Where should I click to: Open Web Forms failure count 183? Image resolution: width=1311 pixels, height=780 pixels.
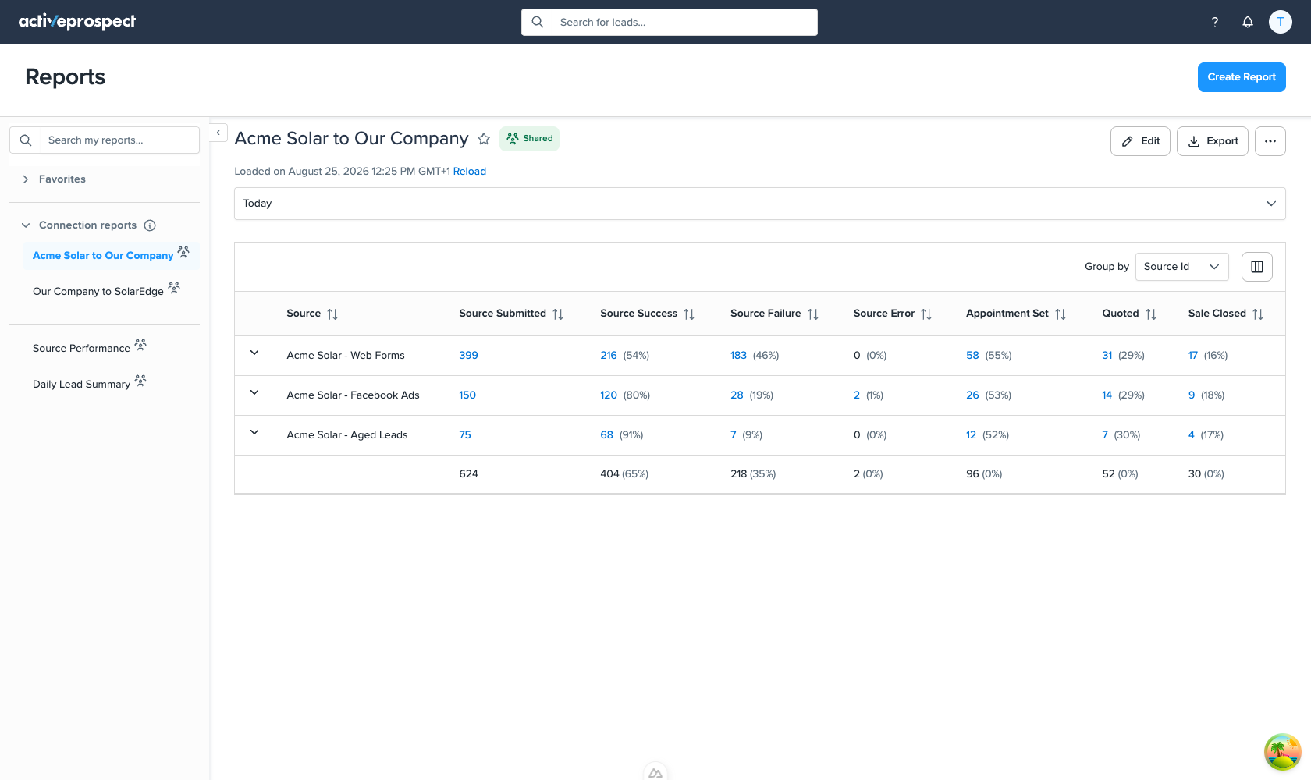click(738, 356)
